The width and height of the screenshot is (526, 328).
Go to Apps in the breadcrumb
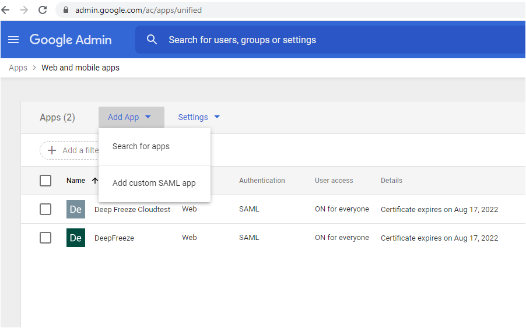click(18, 68)
